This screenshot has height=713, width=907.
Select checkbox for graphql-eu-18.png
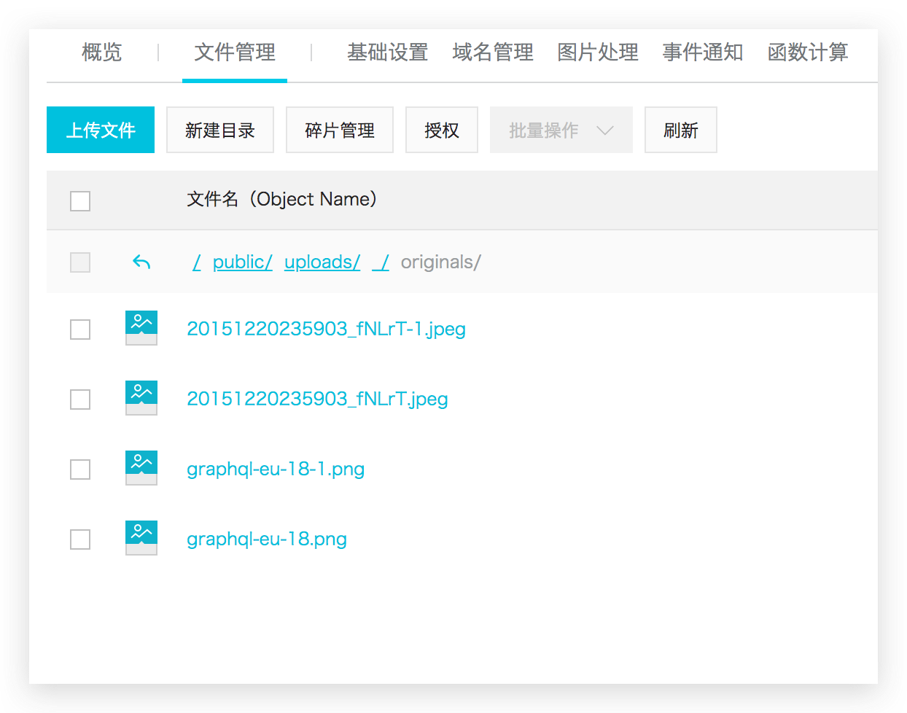point(80,539)
